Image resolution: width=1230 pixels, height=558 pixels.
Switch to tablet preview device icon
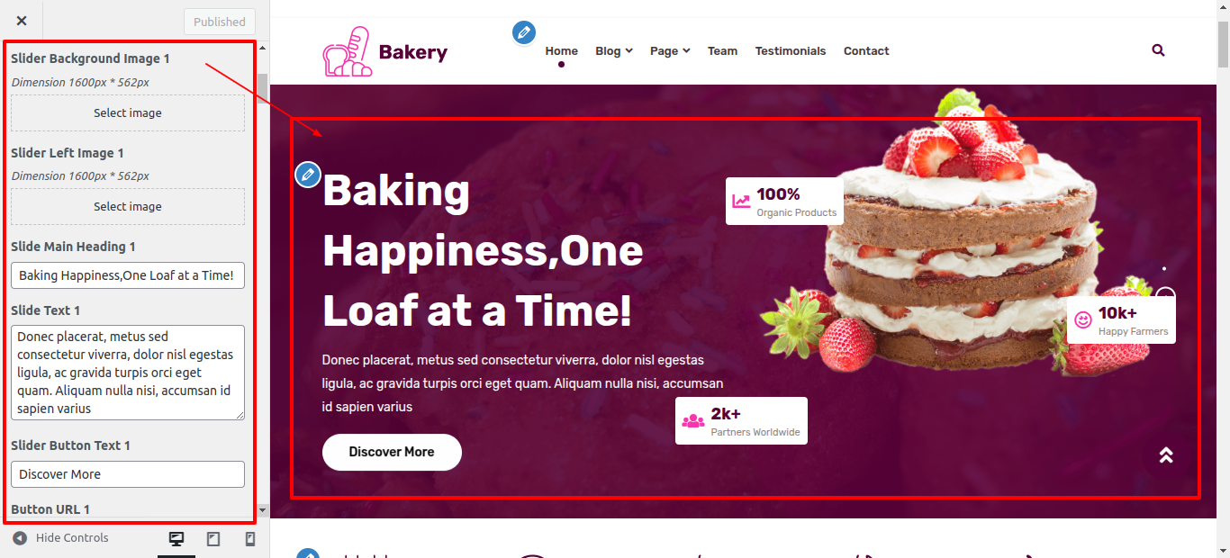pyautogui.click(x=213, y=538)
